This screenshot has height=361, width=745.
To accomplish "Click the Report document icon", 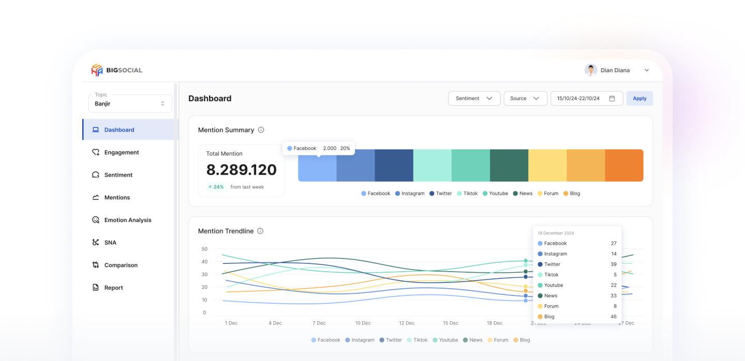I will tap(96, 288).
